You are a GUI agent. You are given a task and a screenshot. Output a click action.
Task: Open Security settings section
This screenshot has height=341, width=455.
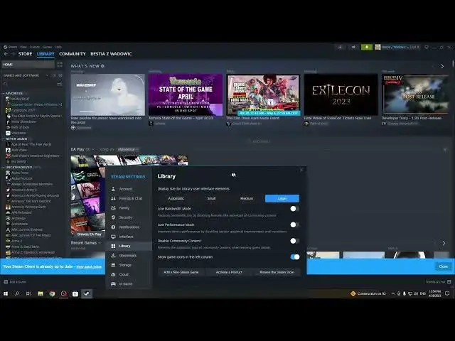click(x=129, y=217)
